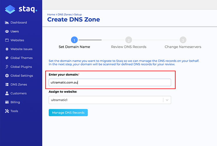Click the Dashboard chart icon
This screenshot has width=217, height=146.
(7, 22)
